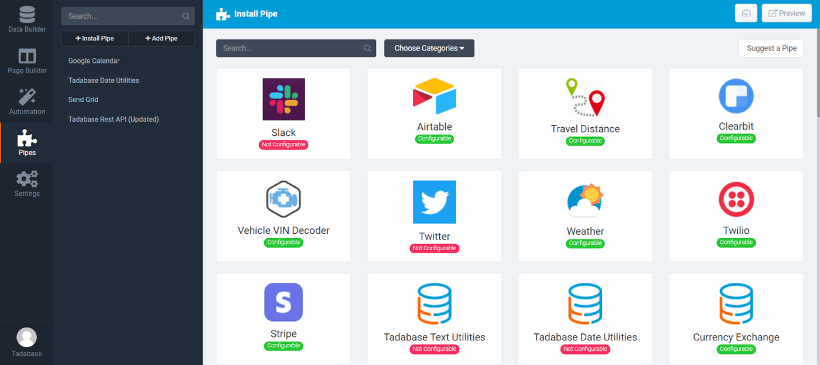Screen dimensions: 820x365
Task: Open the Page Builder section
Action: [27, 61]
